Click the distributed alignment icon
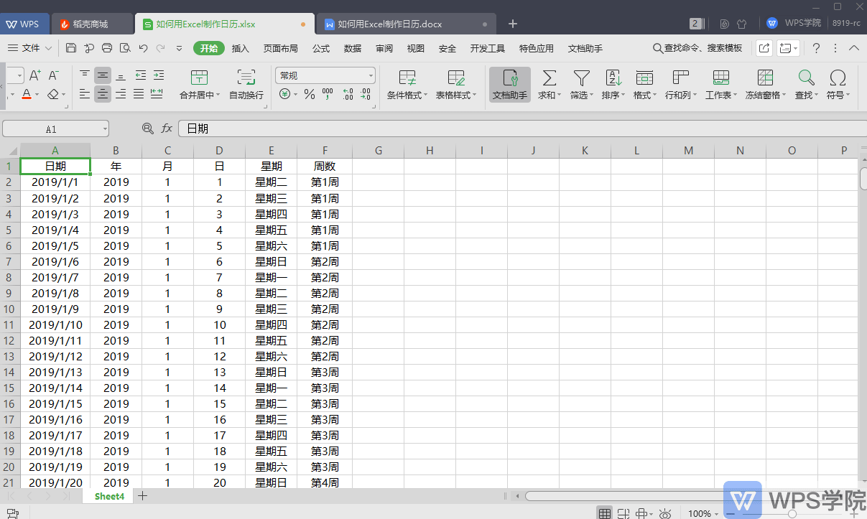The width and height of the screenshot is (867, 519). coord(157,94)
